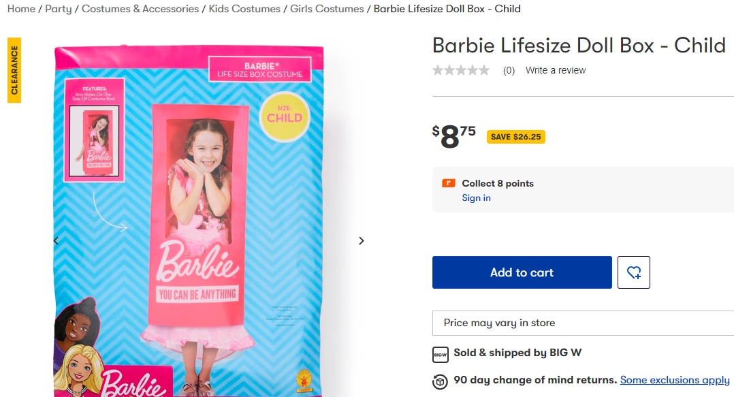Click the previous image arrow

[56, 240]
